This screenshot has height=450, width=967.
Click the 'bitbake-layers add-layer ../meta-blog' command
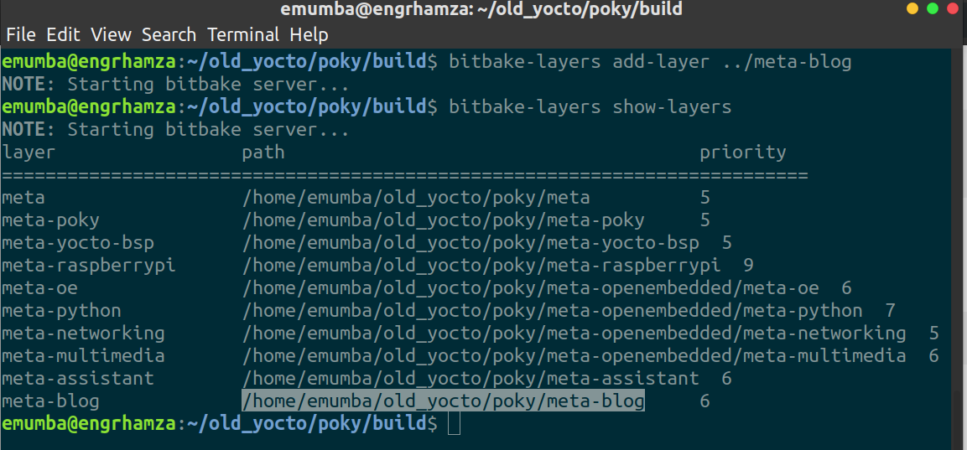click(x=650, y=62)
